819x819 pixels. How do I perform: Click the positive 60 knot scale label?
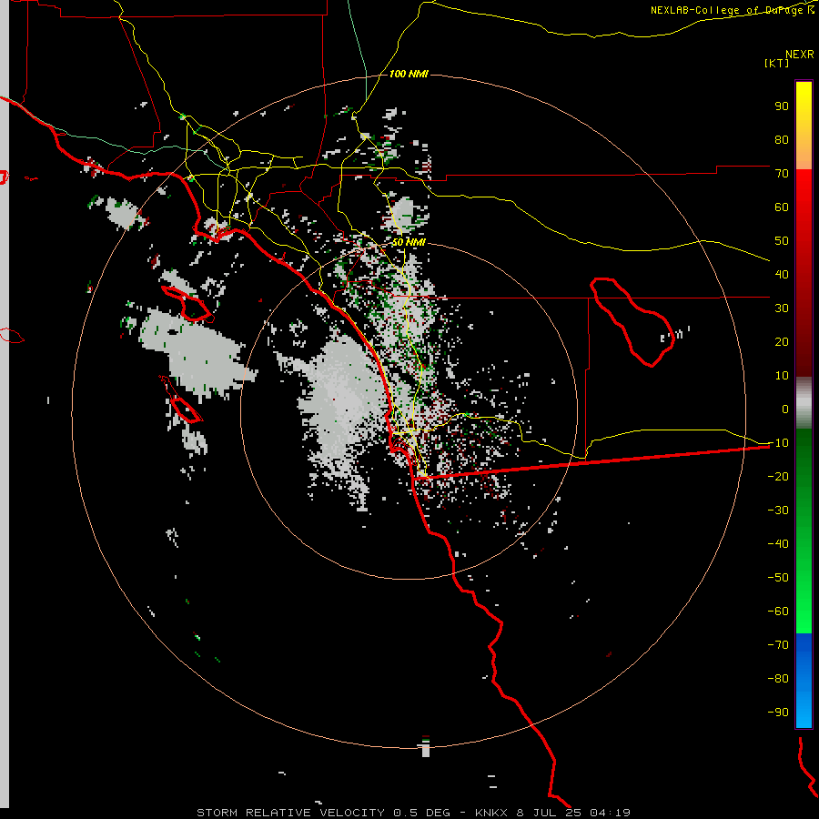point(782,207)
